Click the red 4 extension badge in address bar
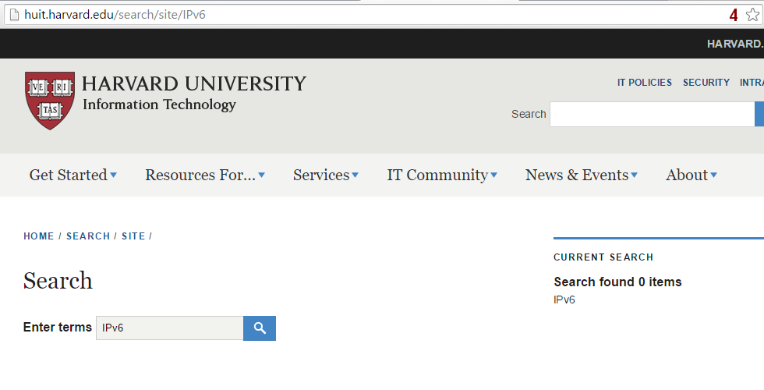 pos(734,15)
